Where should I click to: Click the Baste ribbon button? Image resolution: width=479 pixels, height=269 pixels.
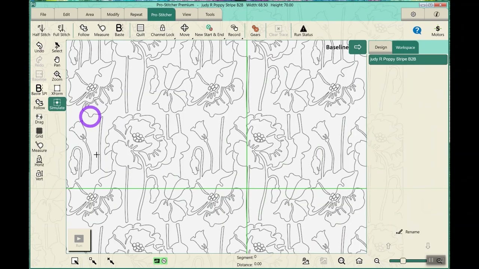(119, 31)
